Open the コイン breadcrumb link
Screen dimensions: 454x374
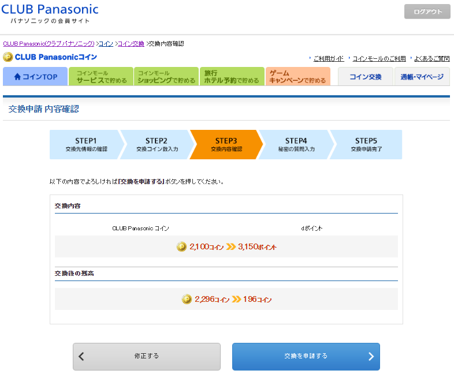click(x=106, y=44)
